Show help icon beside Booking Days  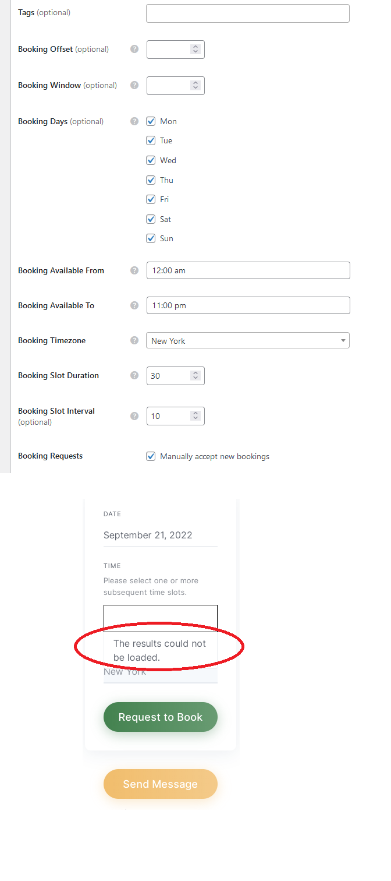(x=134, y=121)
